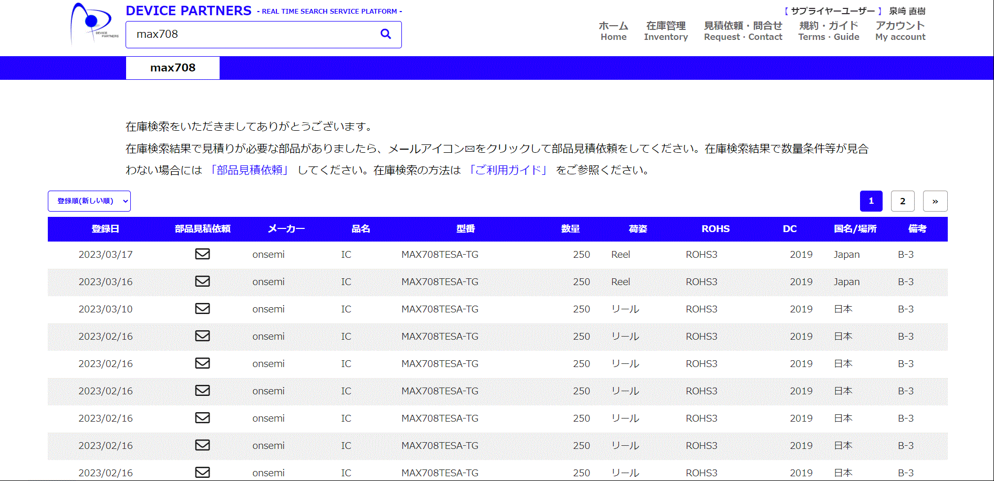This screenshot has height=481, width=994.
Task: Click the Device Partners logo
Action: pyautogui.click(x=95, y=24)
